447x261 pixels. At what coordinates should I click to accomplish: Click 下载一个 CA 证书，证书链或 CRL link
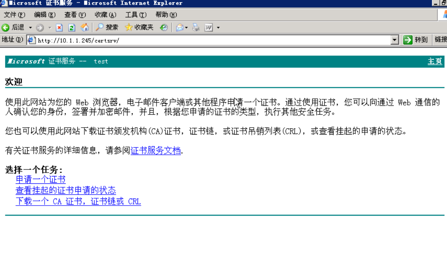(78, 201)
